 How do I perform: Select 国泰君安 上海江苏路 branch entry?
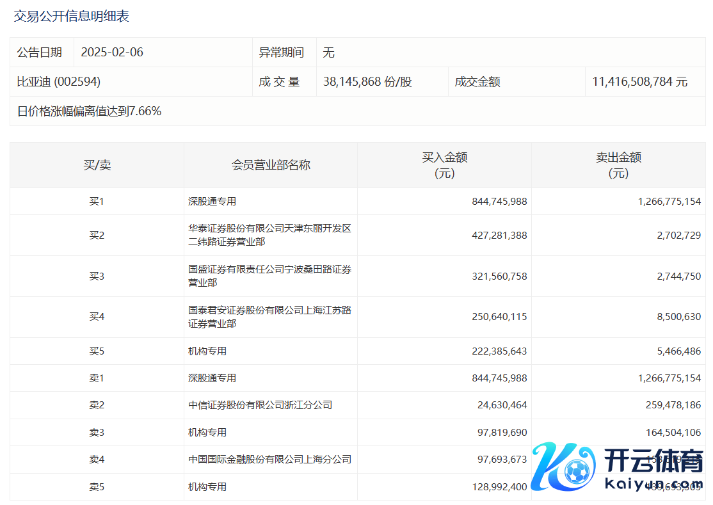(x=269, y=317)
